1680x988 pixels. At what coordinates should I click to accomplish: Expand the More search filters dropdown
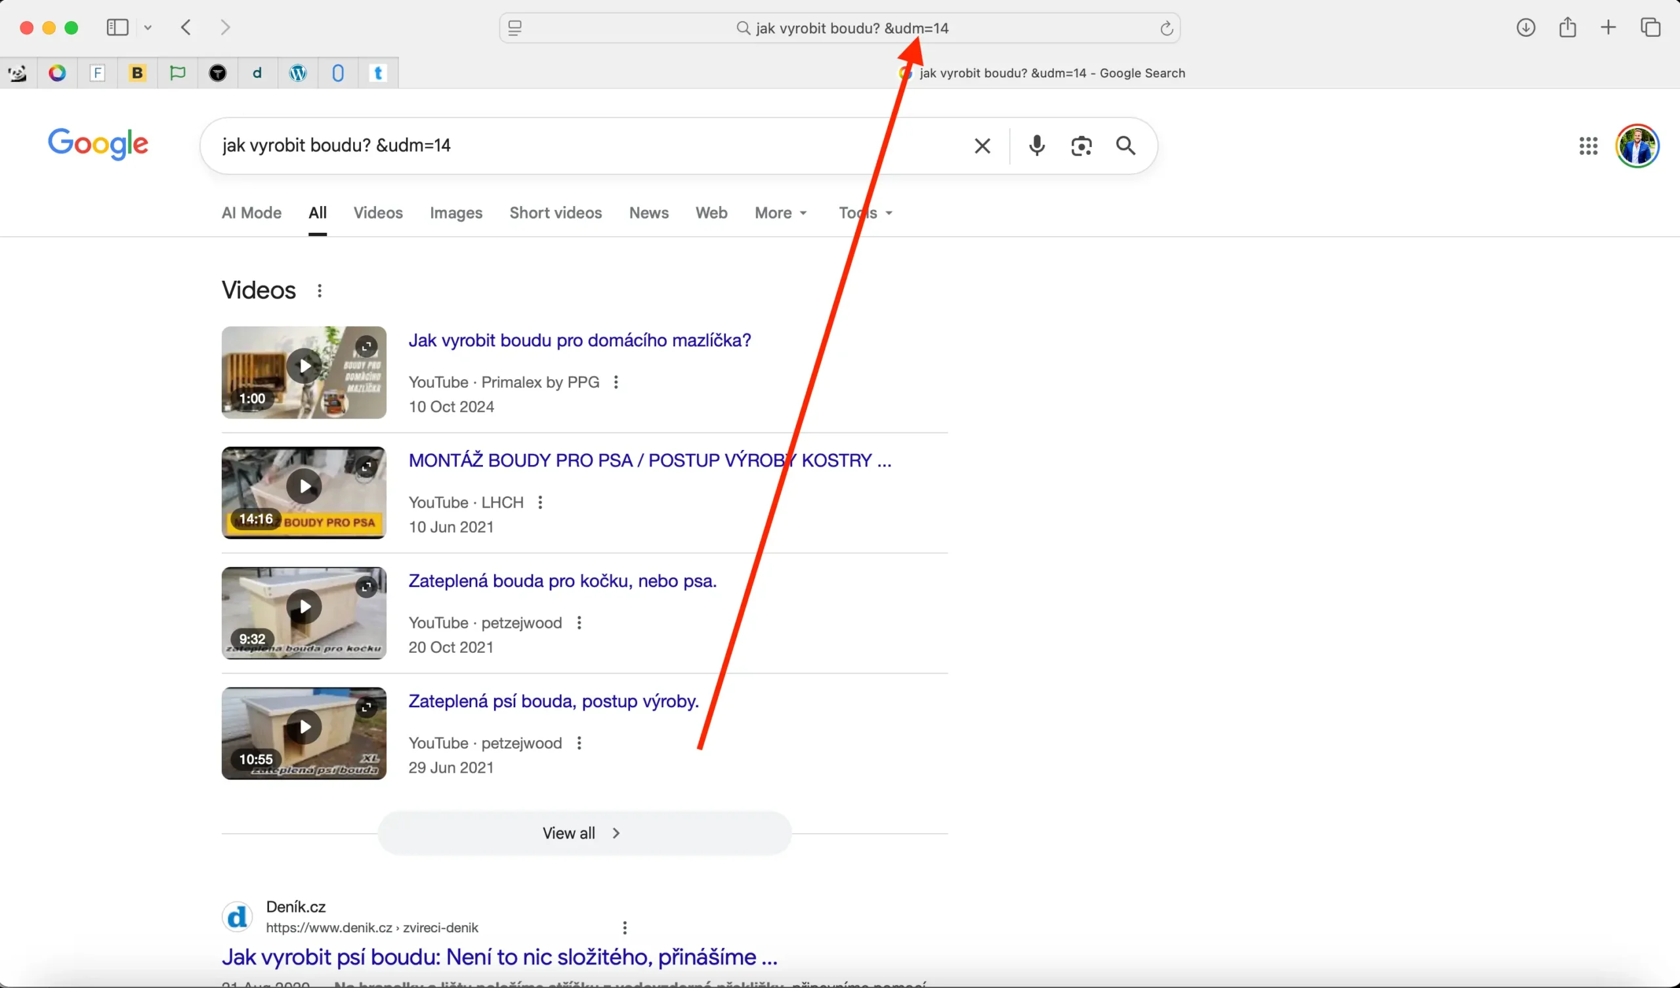tap(781, 213)
